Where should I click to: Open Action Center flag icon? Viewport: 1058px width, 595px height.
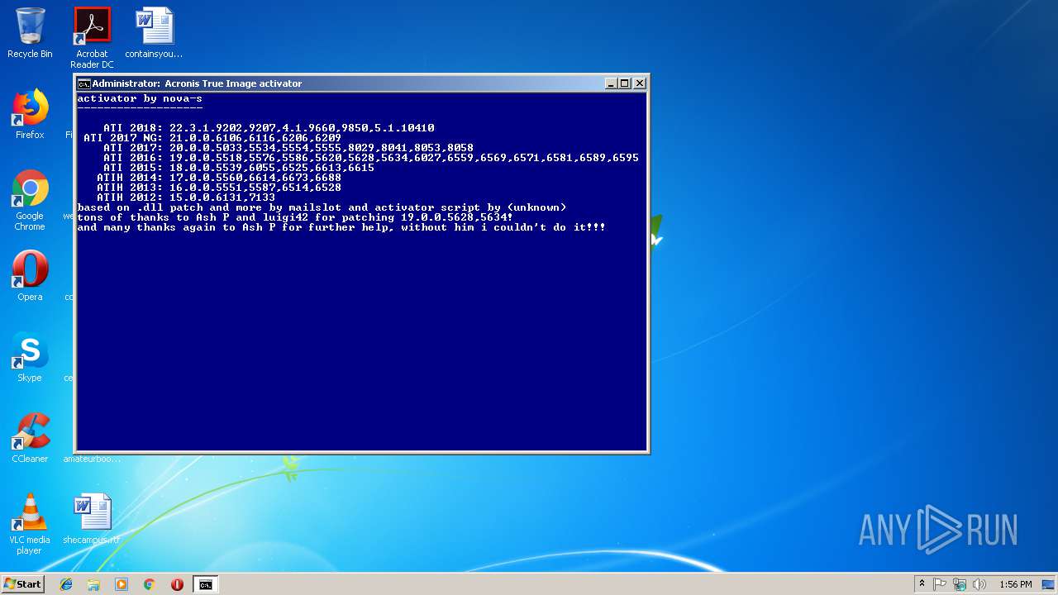pyautogui.click(x=940, y=584)
